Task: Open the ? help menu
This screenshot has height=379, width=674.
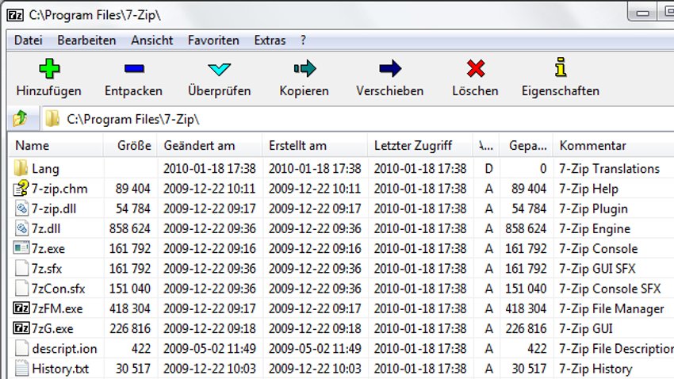Action: (303, 40)
